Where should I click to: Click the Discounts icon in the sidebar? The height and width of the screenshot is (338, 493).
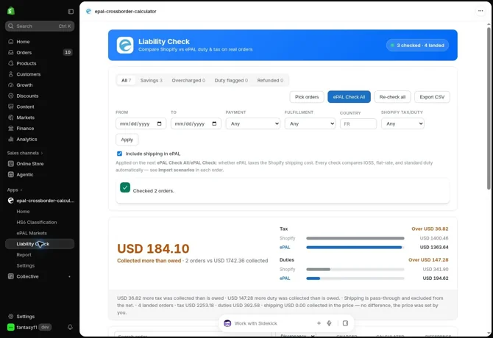click(x=11, y=96)
